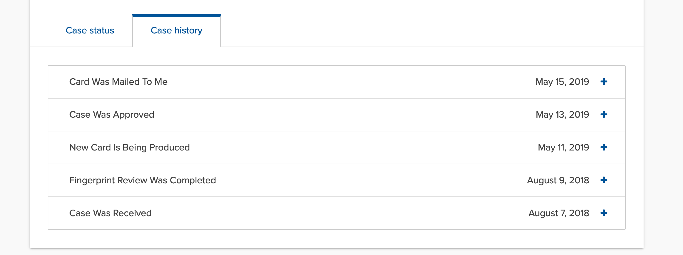Expand Case Was Received with plus icon
This screenshot has height=255, width=683.
tap(604, 213)
